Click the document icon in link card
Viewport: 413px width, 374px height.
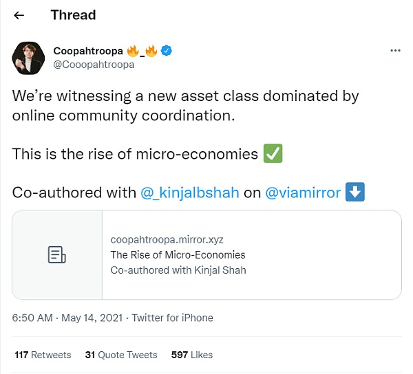pyautogui.click(x=57, y=254)
